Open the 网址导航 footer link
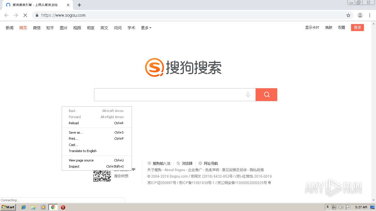The height and width of the screenshot is (211, 376). [208, 164]
